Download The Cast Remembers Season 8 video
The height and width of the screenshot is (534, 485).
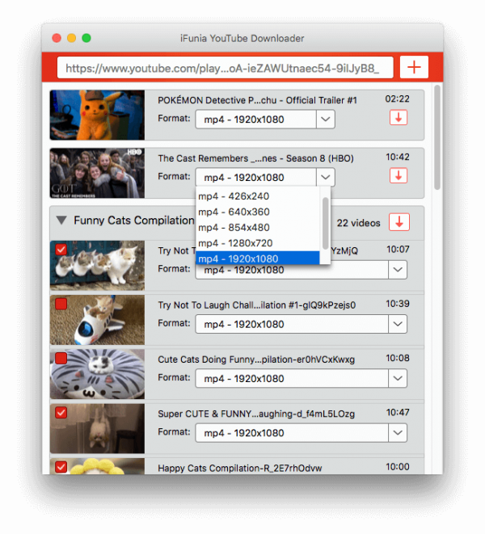399,176
